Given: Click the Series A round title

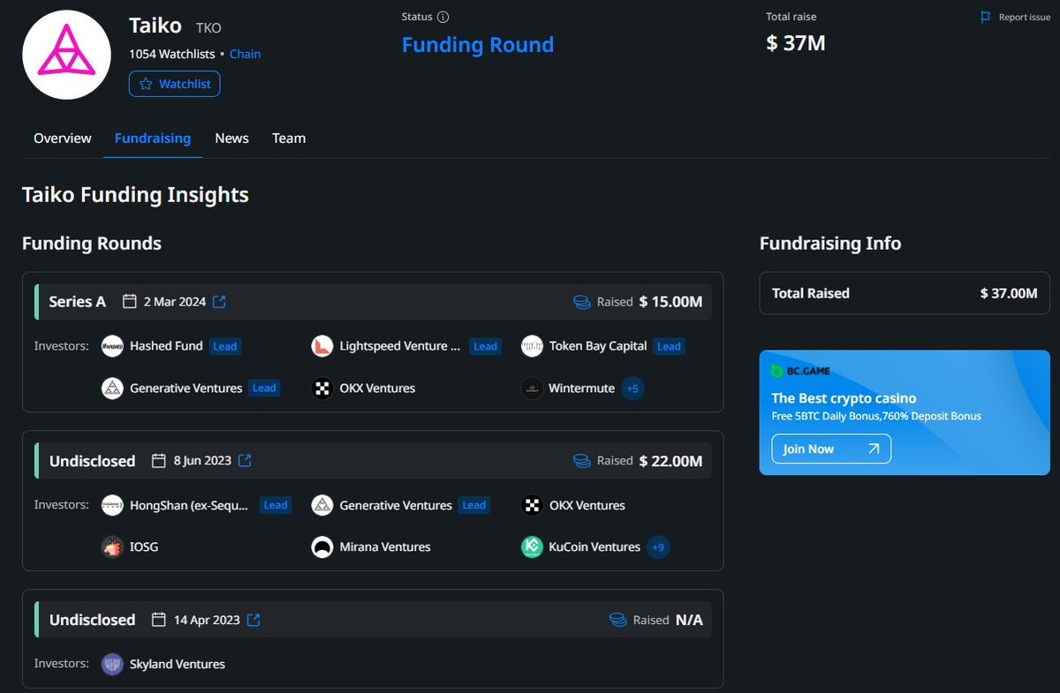Looking at the screenshot, I should [78, 302].
